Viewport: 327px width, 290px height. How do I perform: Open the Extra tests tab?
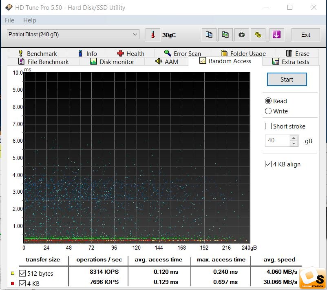click(x=290, y=62)
